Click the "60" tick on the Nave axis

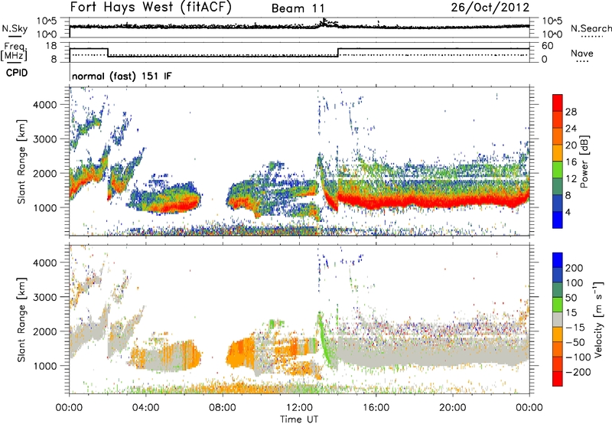click(548, 46)
